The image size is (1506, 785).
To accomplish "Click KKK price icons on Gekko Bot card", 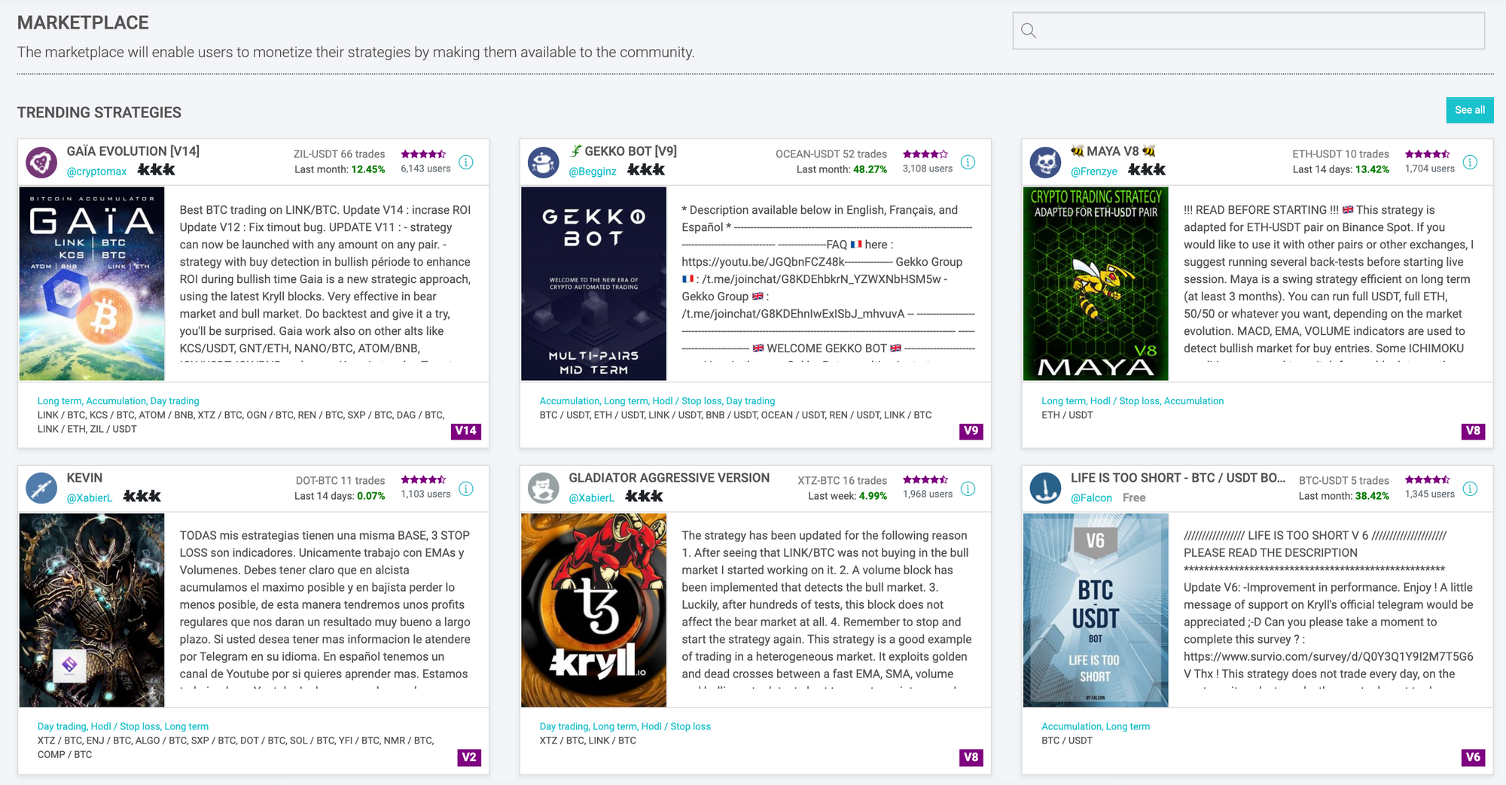I will pyautogui.click(x=646, y=170).
